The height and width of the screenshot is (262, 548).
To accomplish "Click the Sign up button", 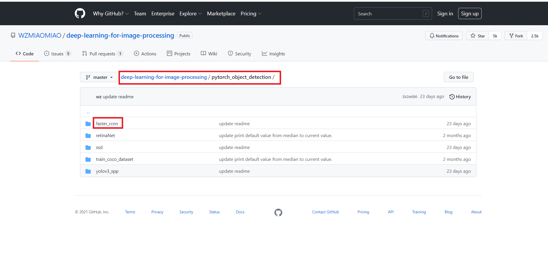I will (470, 14).
